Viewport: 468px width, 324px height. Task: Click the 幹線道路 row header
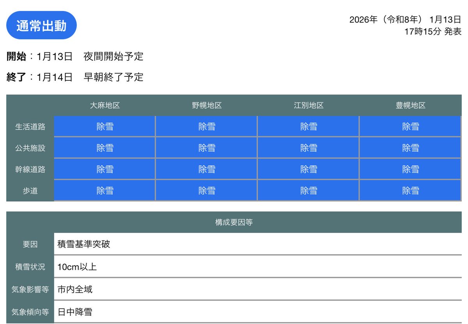coord(30,169)
